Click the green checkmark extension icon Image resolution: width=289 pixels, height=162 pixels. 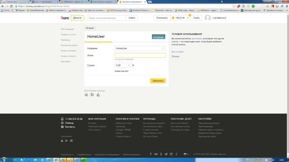pyautogui.click(x=253, y=6)
